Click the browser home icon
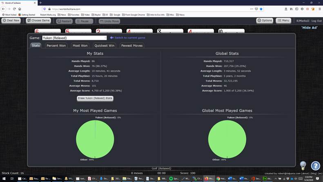The width and height of the screenshot is (323, 182). click(21, 9)
